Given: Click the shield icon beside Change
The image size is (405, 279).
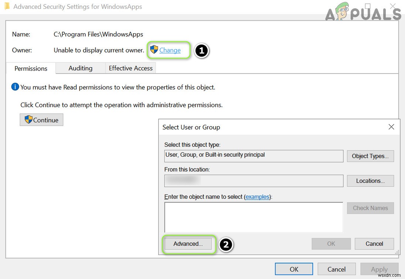Looking at the screenshot, I should pos(154,50).
